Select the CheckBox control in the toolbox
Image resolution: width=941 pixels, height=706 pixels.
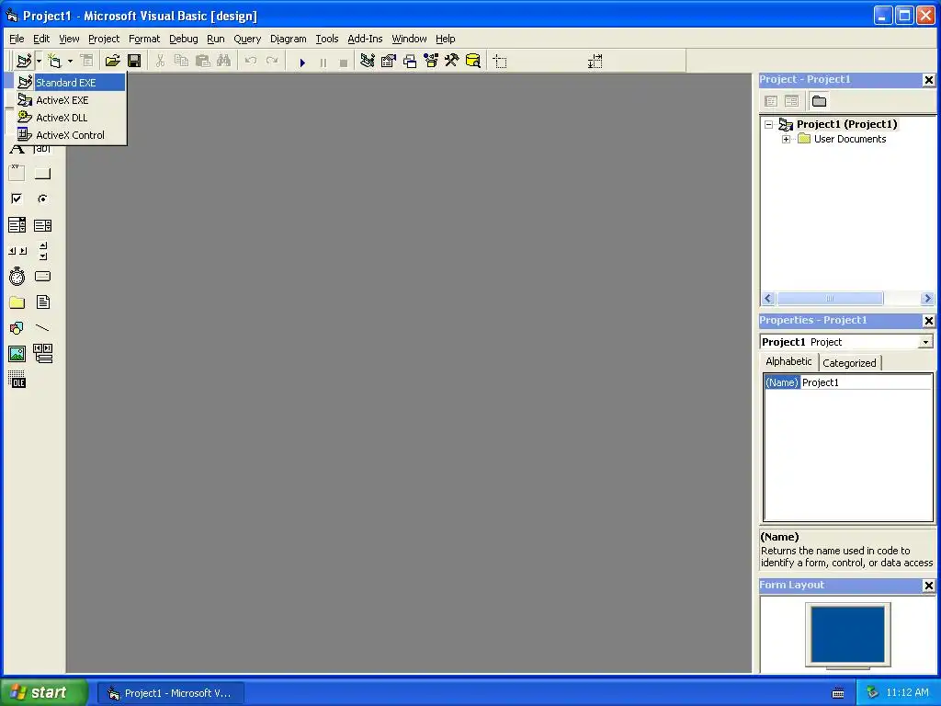point(17,199)
